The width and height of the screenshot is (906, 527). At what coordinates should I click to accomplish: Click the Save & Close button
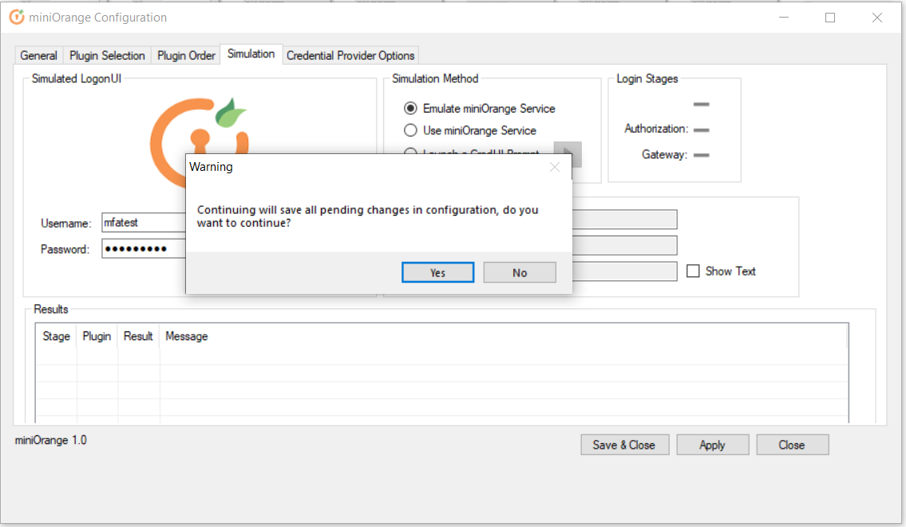624,445
